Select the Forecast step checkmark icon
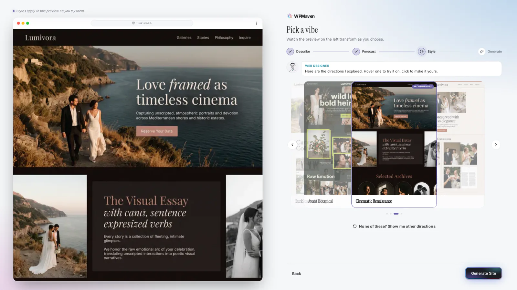517x290 pixels. (x=356, y=52)
